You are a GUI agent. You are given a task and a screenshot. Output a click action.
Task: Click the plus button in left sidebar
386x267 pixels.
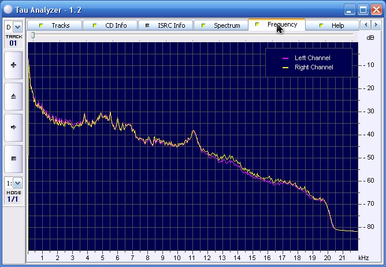13,65
